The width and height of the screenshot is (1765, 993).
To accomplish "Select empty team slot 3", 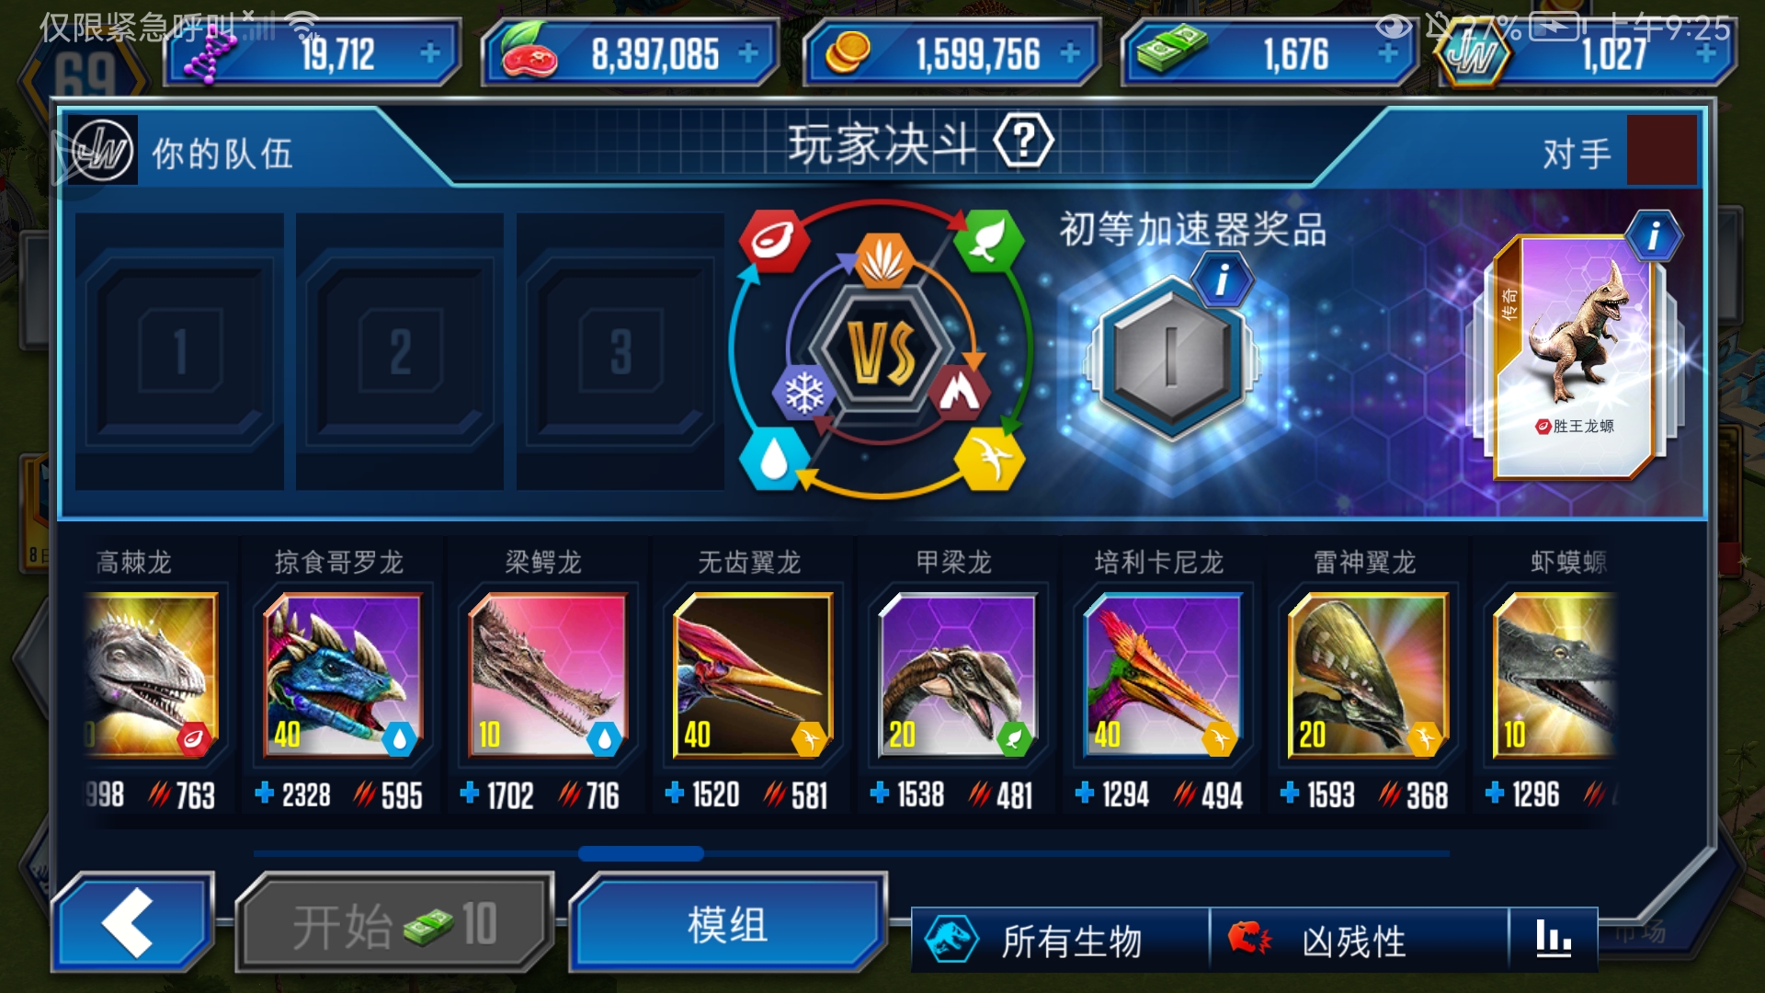I will [x=620, y=351].
